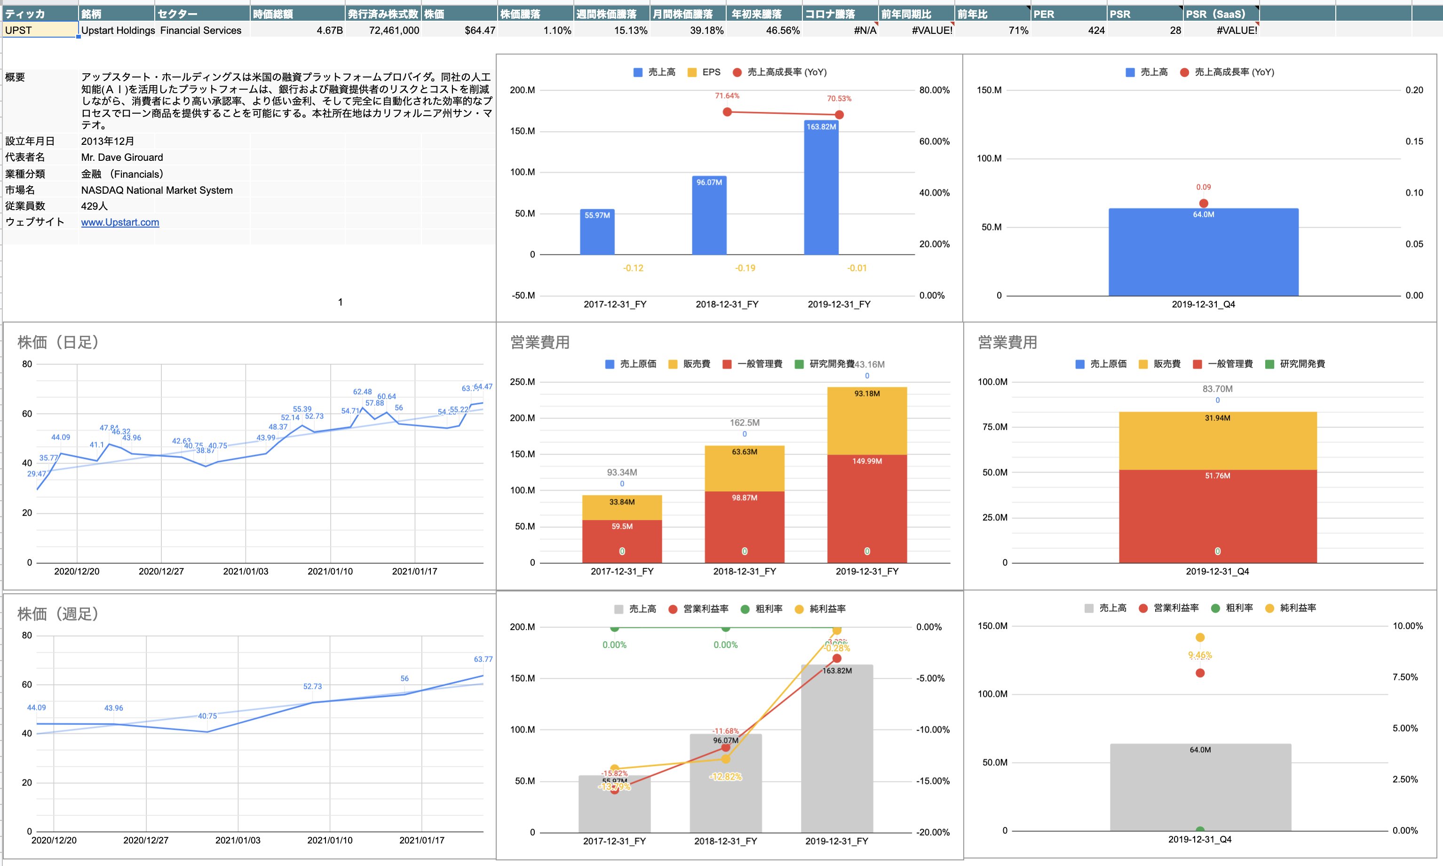Select the 4.67B market cap cell
This screenshot has height=866, width=1443.
click(x=298, y=30)
